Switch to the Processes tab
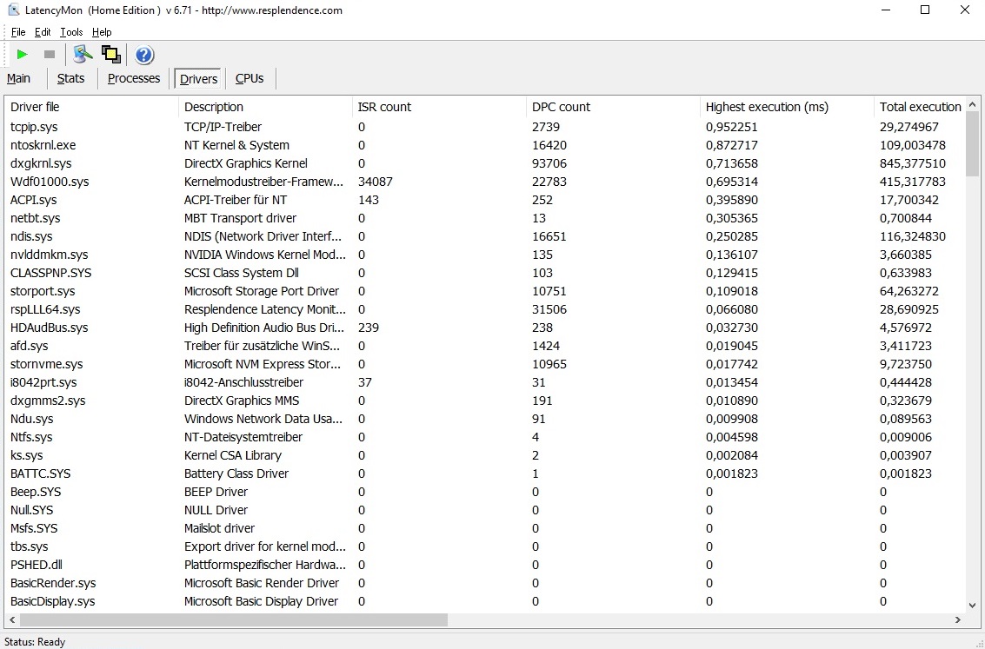Screen dimensions: 985x649 (134, 78)
